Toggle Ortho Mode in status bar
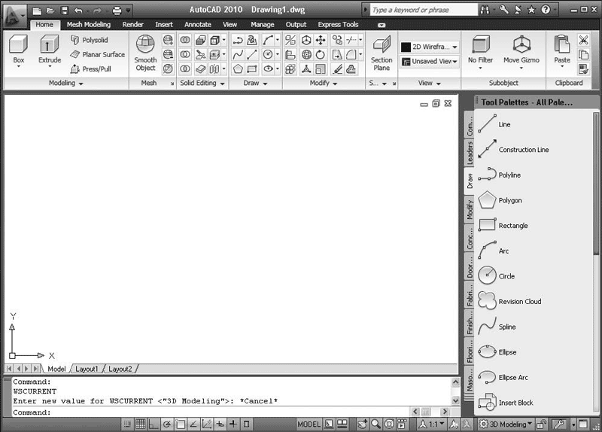This screenshot has height=432, width=602. click(154, 424)
